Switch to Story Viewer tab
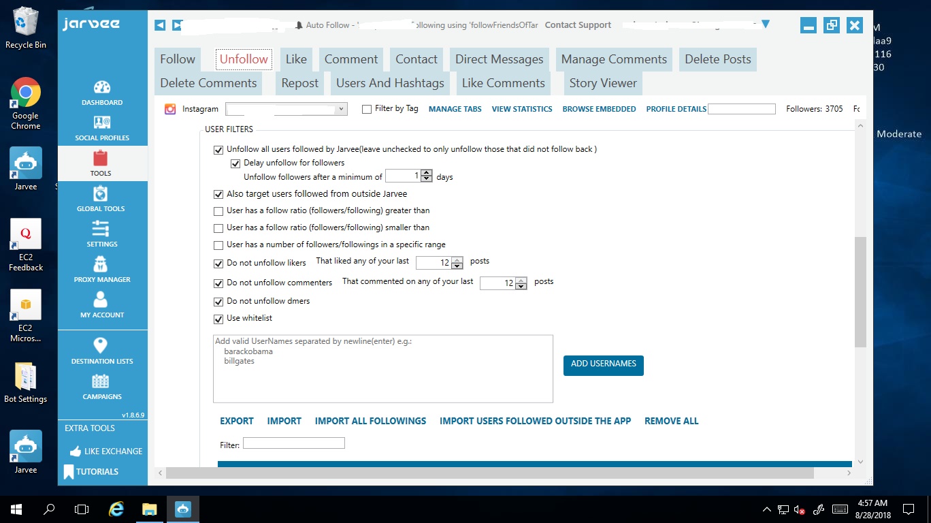 pos(603,83)
